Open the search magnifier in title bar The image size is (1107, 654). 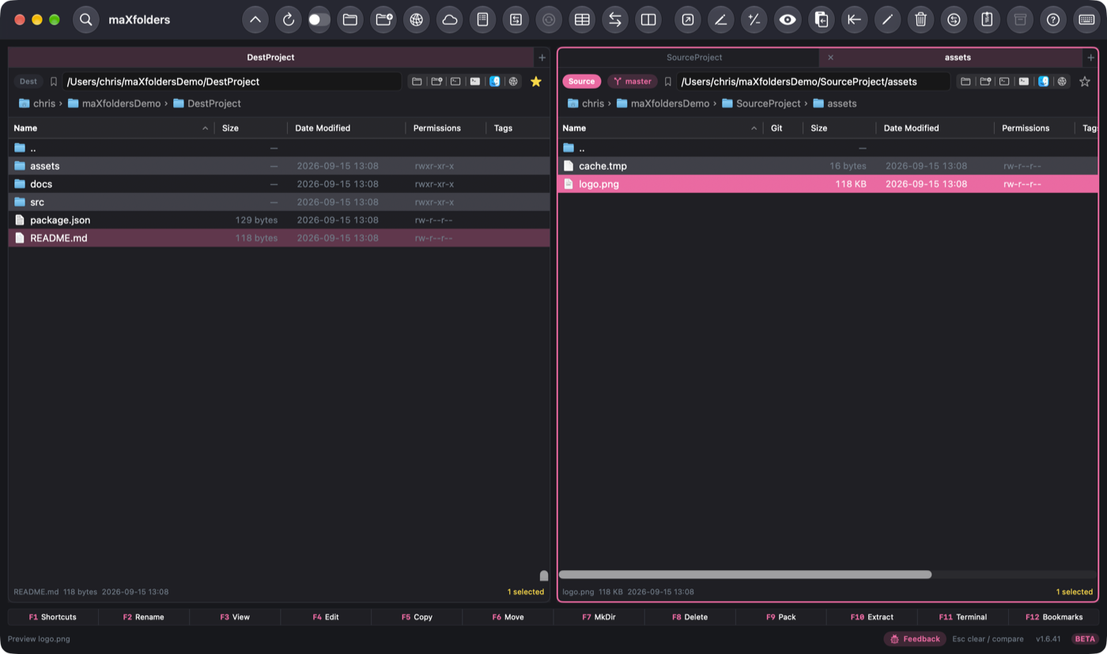pos(86,20)
